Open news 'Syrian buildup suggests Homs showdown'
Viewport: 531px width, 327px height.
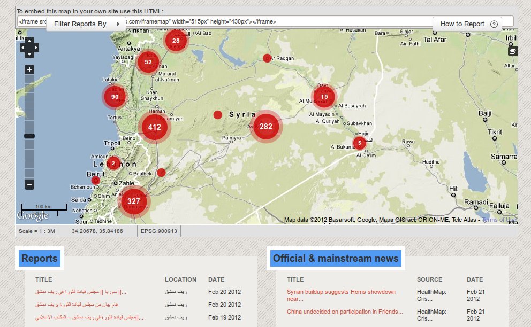pos(341,295)
